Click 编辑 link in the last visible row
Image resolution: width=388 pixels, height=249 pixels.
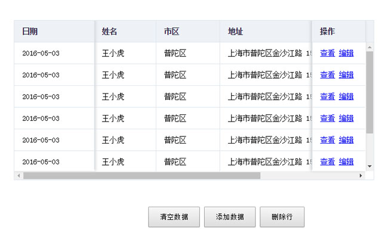(x=346, y=161)
